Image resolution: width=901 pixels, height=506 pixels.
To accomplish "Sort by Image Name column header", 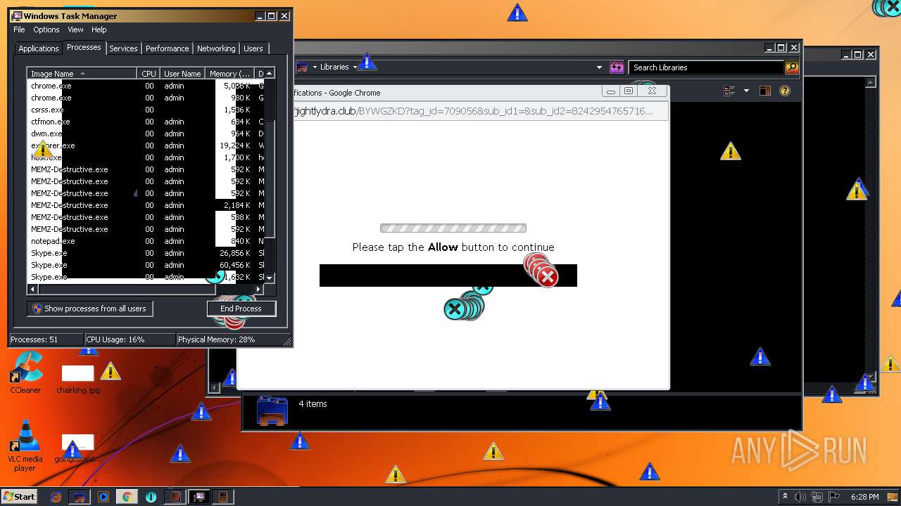I will (x=82, y=74).
